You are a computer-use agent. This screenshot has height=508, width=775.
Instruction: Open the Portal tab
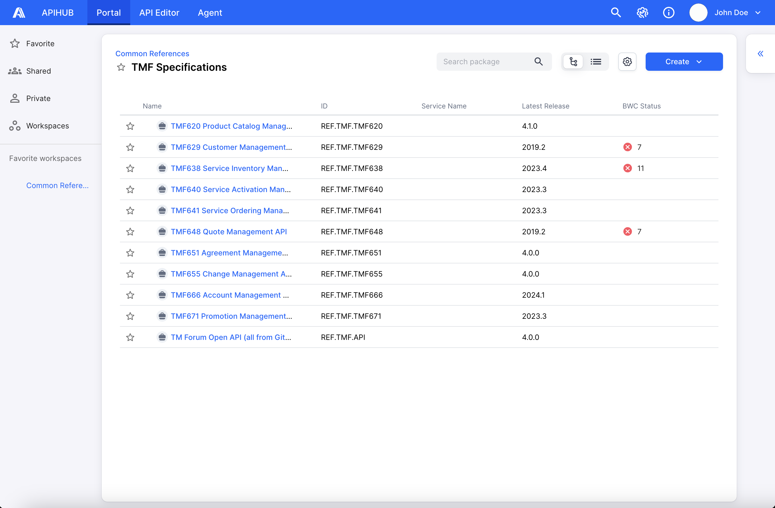[x=109, y=13]
